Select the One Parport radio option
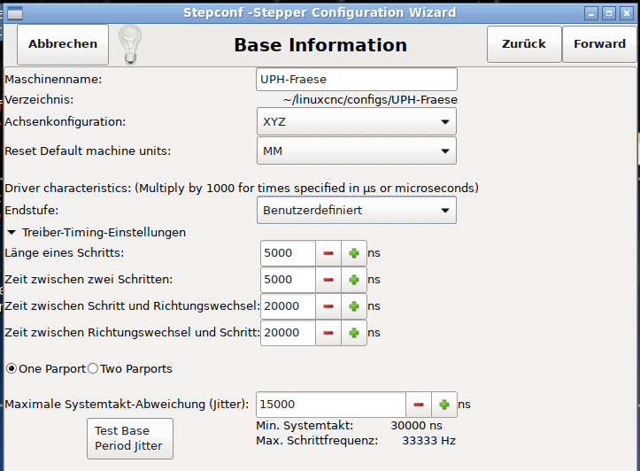 [x=12, y=368]
